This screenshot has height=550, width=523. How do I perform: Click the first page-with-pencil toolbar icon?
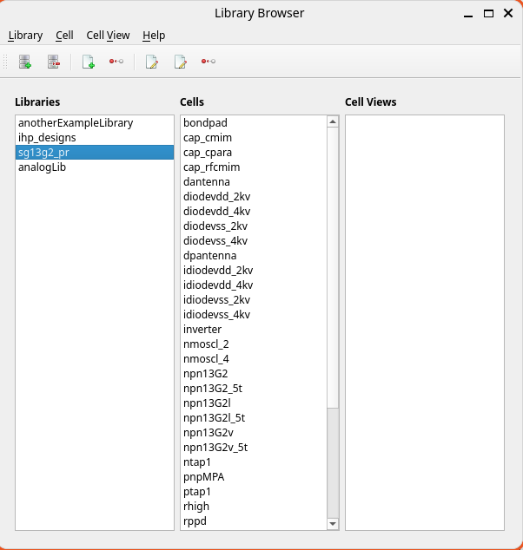click(152, 62)
